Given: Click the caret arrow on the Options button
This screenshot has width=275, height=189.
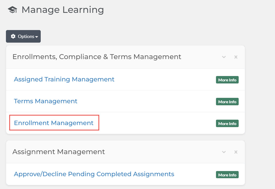Looking at the screenshot, I should [36, 36].
